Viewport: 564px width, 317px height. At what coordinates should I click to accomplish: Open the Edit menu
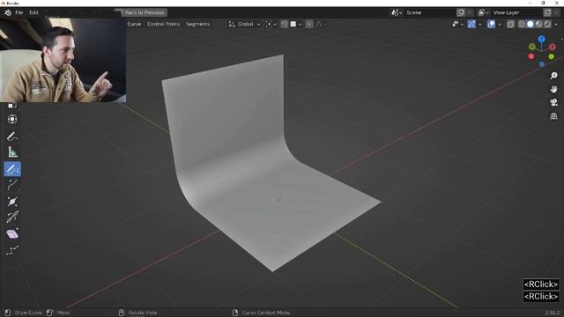tap(33, 12)
